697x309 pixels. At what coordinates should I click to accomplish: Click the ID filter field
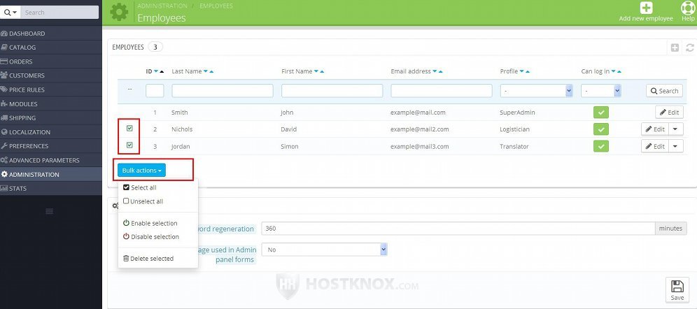[x=155, y=91]
